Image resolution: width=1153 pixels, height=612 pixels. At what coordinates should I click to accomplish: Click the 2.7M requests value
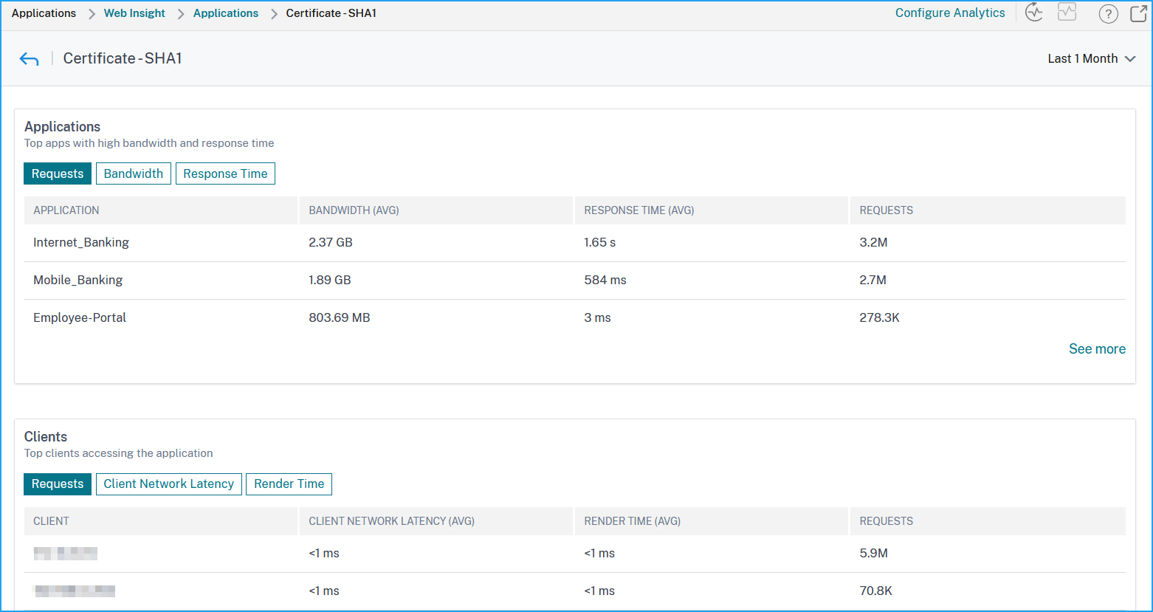click(x=873, y=281)
